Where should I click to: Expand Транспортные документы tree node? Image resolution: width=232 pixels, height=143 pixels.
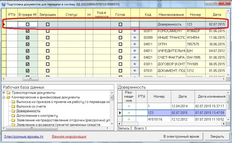pyautogui.click(x=4, y=92)
